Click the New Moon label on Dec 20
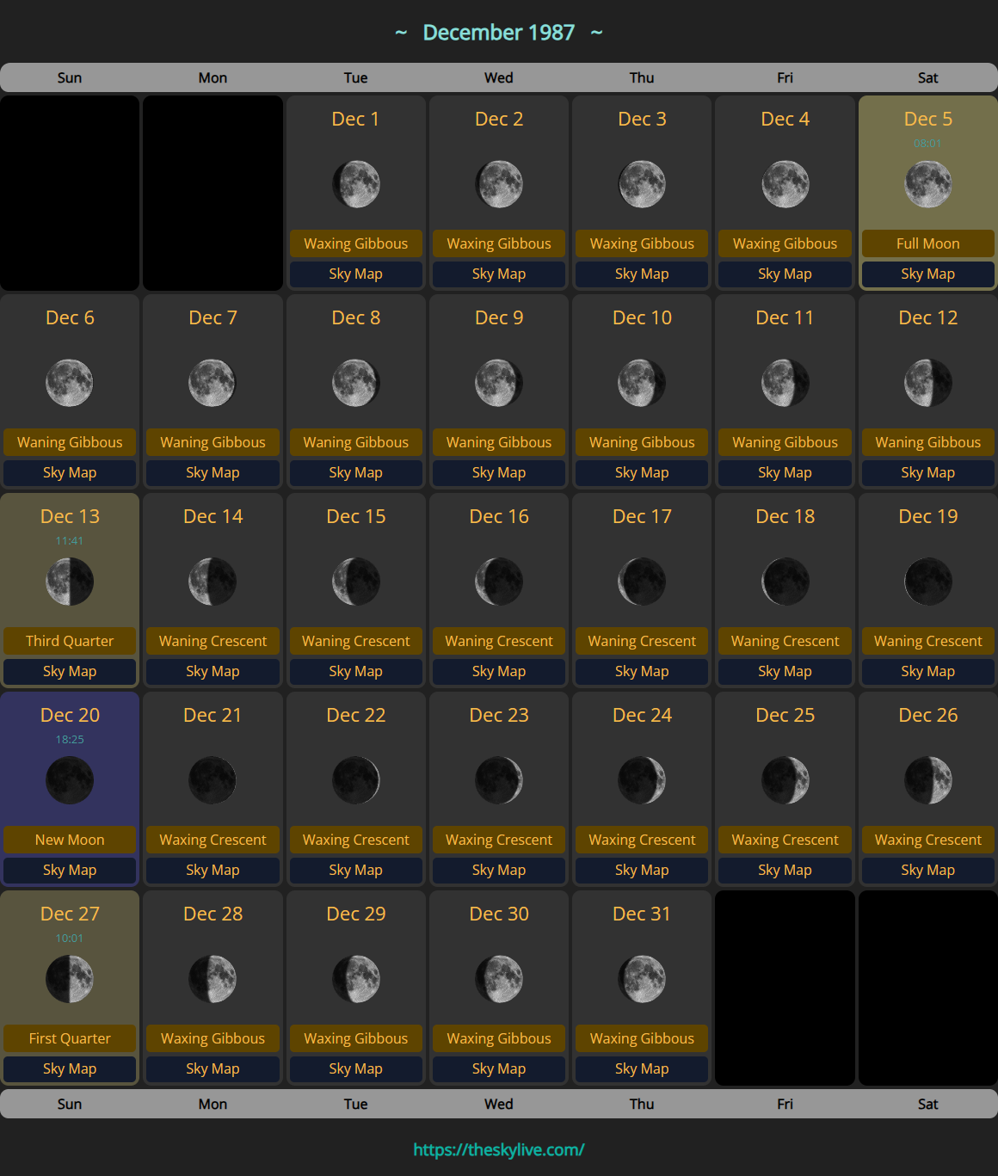 point(70,840)
